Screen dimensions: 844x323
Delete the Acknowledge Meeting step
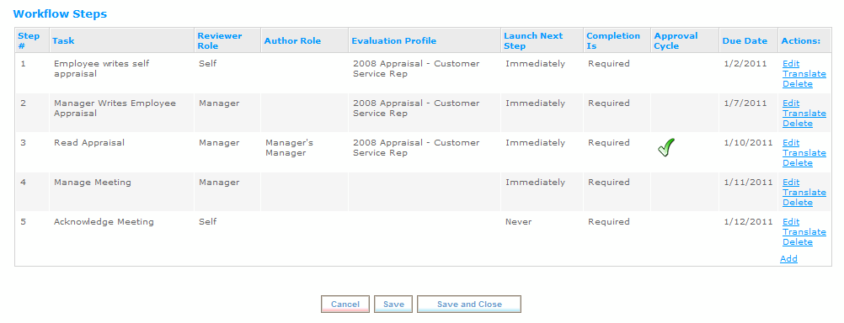(x=797, y=242)
